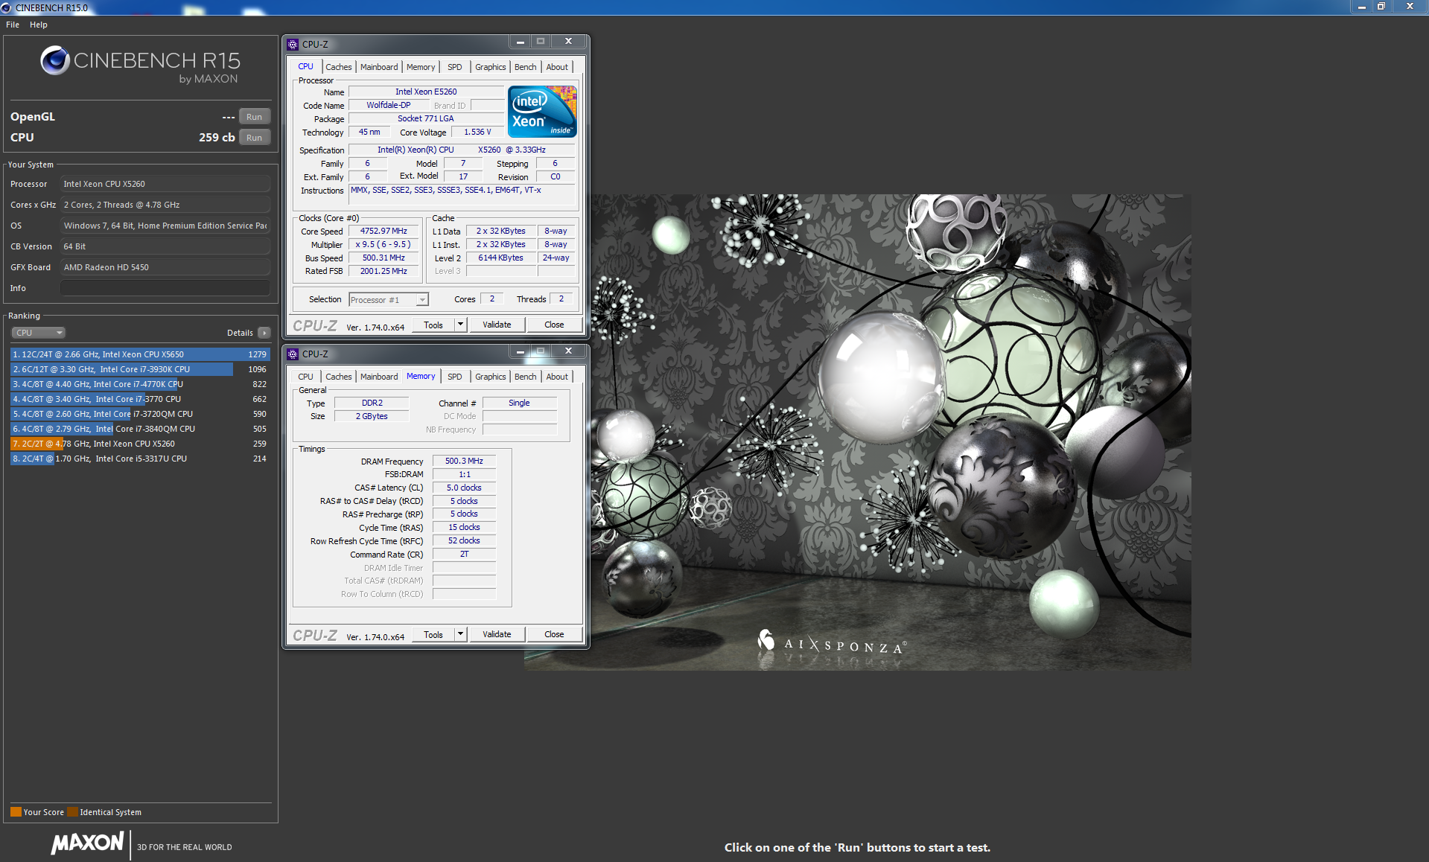Minimize the top CPU-Z window
This screenshot has width=1429, height=862.
point(521,42)
